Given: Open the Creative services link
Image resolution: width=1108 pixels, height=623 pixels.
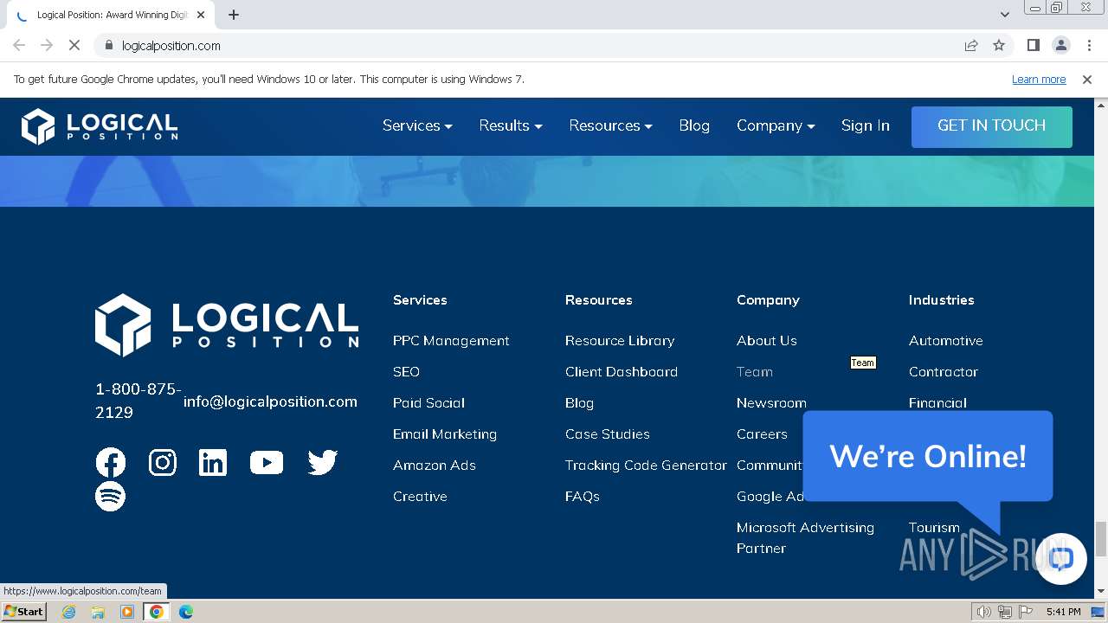Looking at the screenshot, I should (420, 497).
